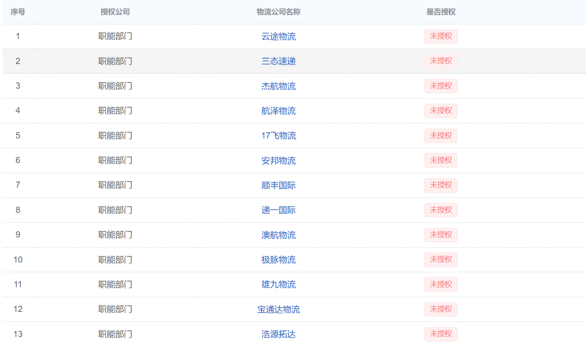Click 未授权 status tag for 云途物流
This screenshot has height=347, width=586.
[440, 37]
